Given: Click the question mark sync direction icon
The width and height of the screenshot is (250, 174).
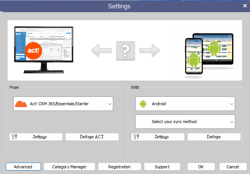Looking at the screenshot, I should (x=125, y=51).
